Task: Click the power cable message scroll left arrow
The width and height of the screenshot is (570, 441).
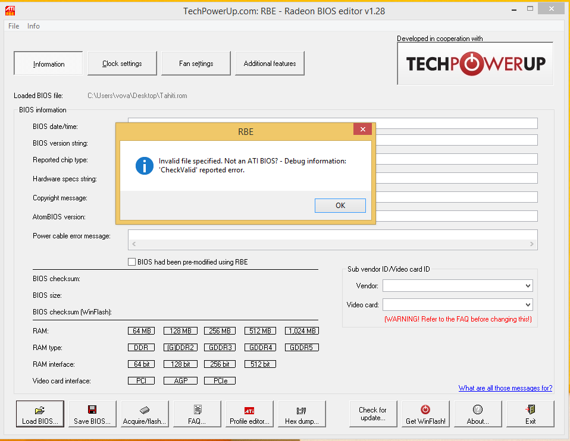Action: 134,244
